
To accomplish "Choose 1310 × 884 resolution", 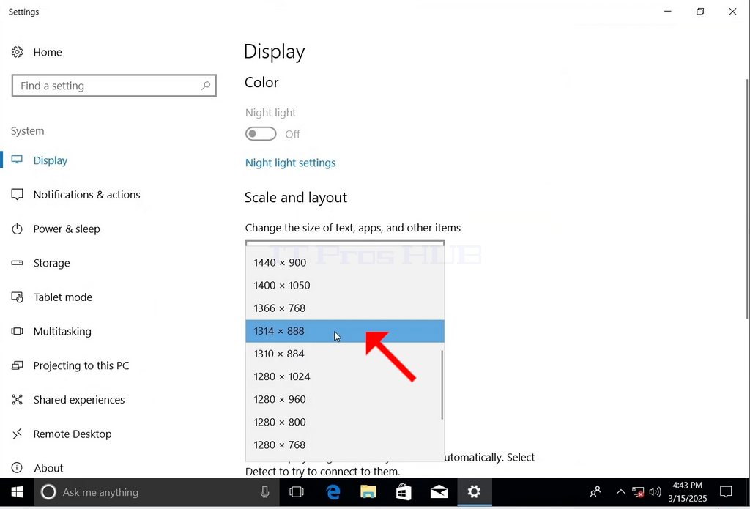I will [345, 354].
